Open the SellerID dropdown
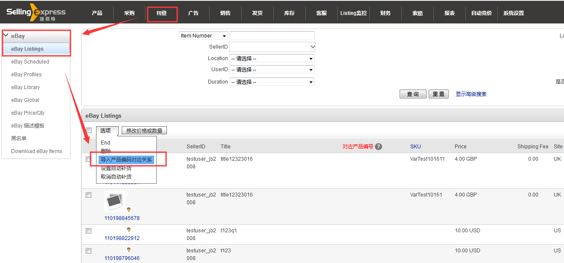This screenshot has height=263, width=564. (x=272, y=47)
